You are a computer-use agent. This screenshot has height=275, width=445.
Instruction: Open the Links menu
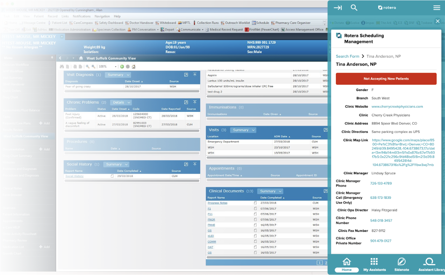[65, 16]
